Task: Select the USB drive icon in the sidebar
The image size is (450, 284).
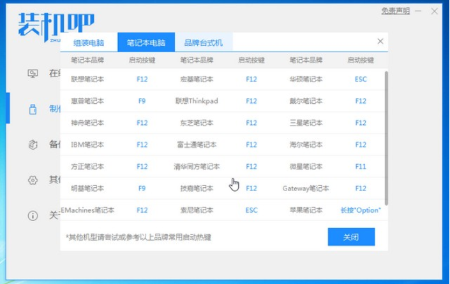Action: click(33, 109)
